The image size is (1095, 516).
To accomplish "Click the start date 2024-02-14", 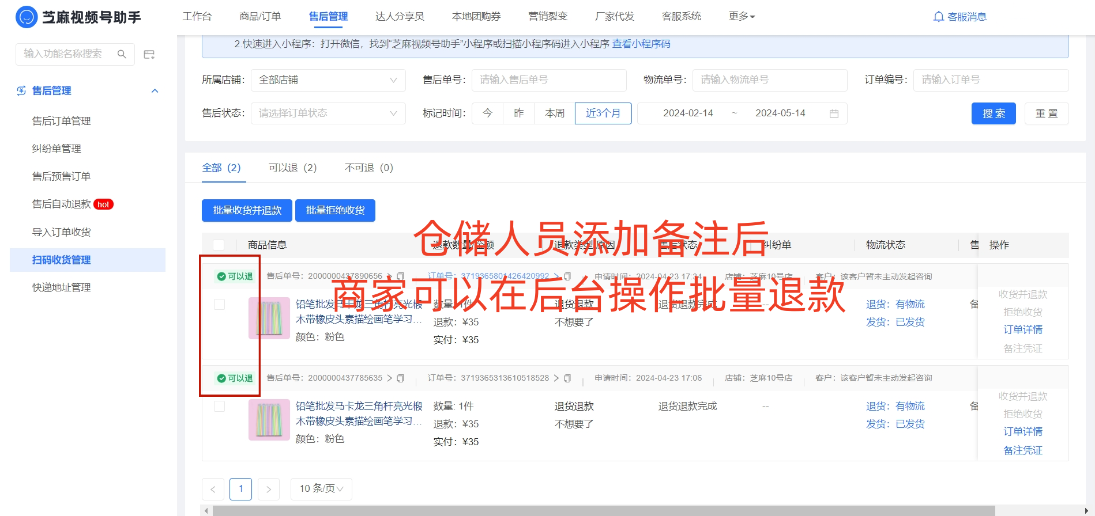I will 688,113.
